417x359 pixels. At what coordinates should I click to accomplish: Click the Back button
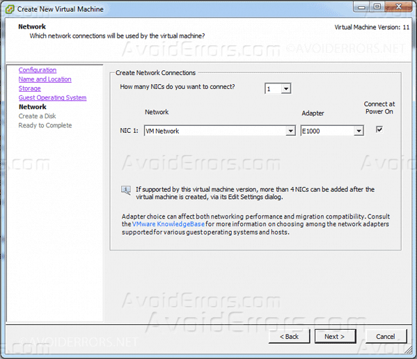coord(290,337)
